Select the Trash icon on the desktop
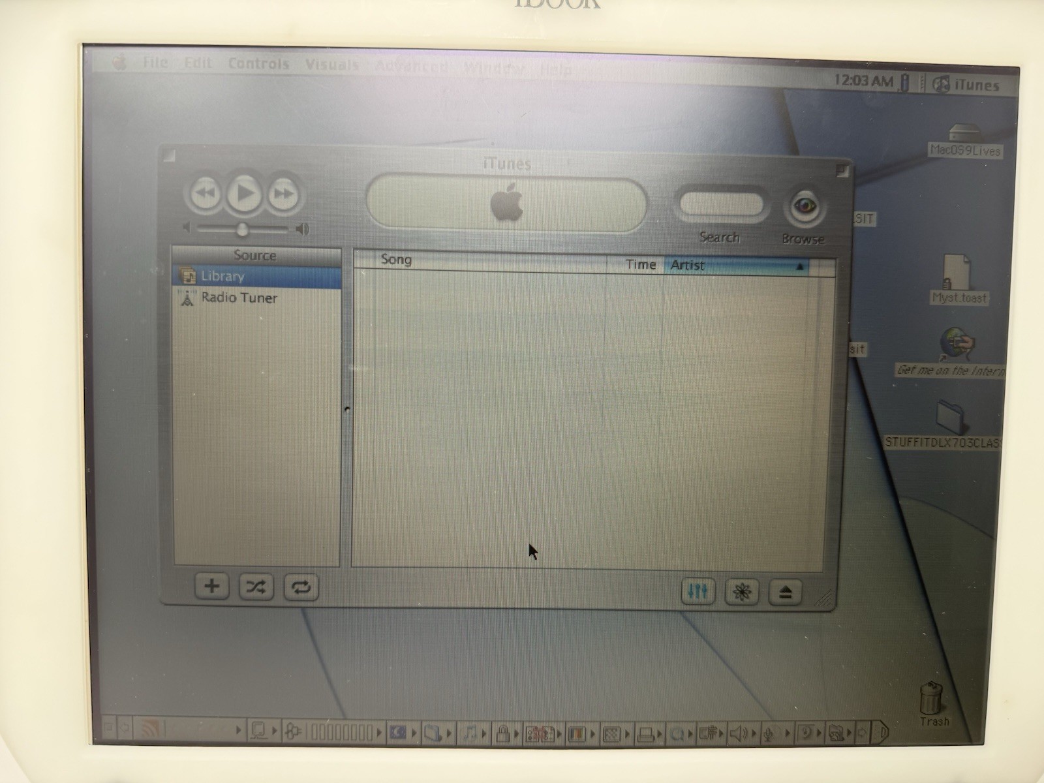The height and width of the screenshot is (783, 1044). point(933,704)
